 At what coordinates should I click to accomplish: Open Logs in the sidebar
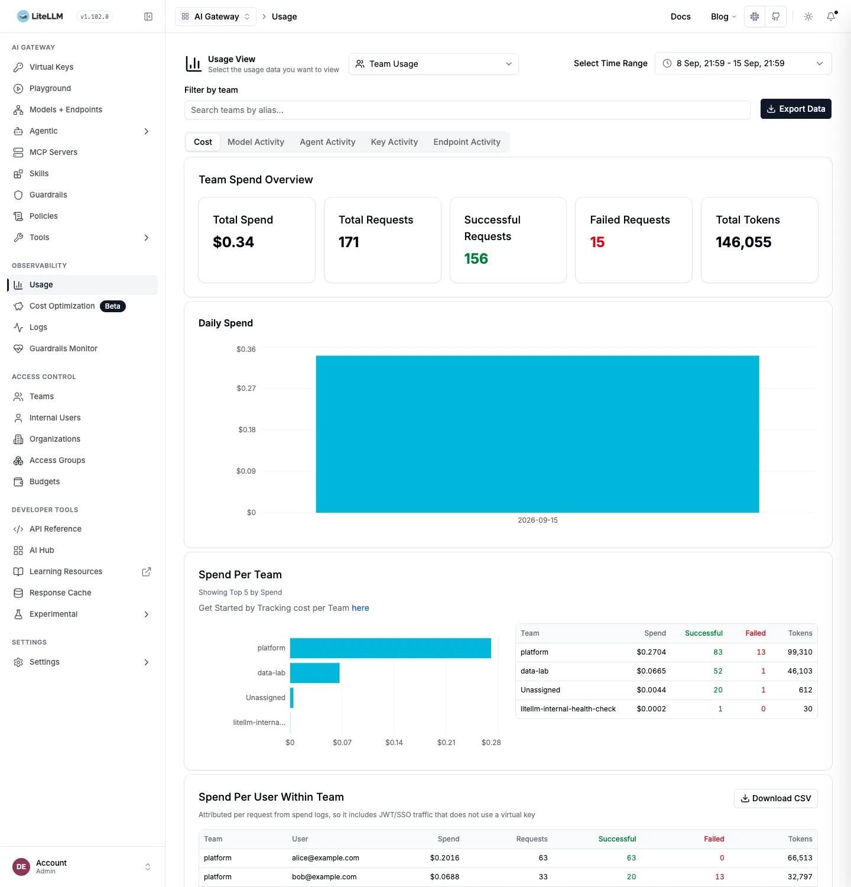[x=82, y=327]
